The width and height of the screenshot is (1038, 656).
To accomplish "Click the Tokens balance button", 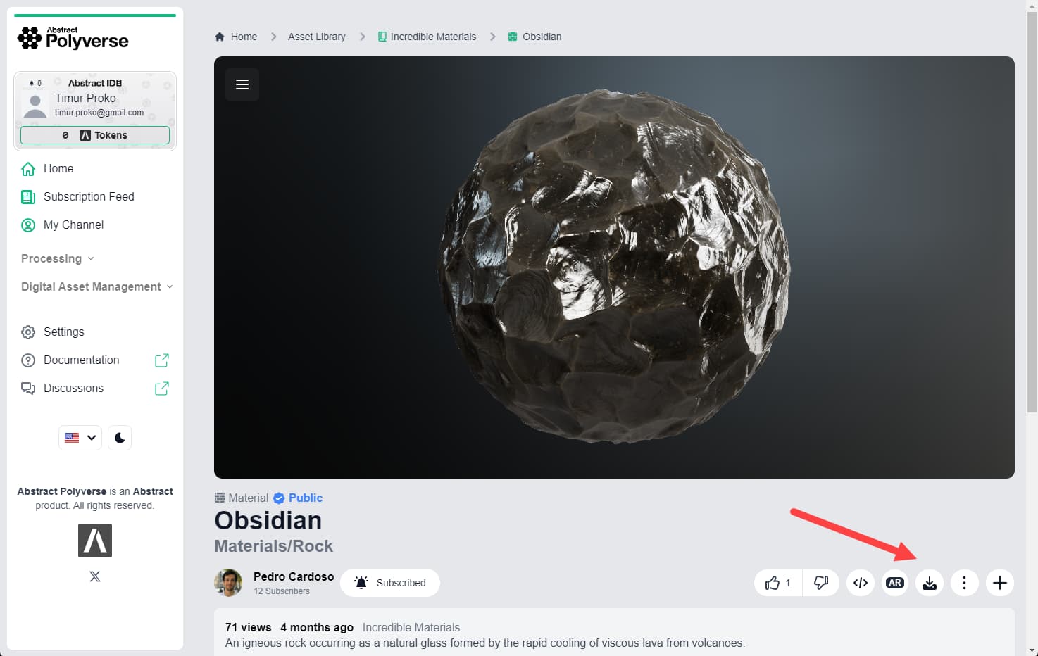I will (x=95, y=135).
